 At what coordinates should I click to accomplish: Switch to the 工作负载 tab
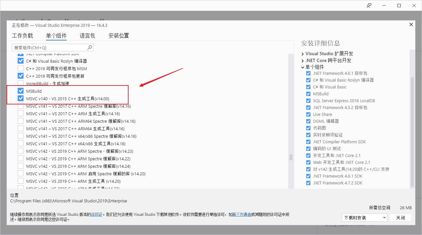pos(22,36)
